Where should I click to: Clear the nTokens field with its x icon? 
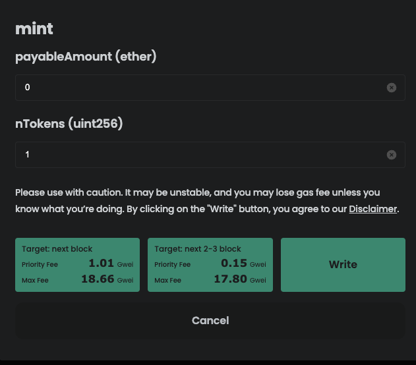(x=392, y=155)
